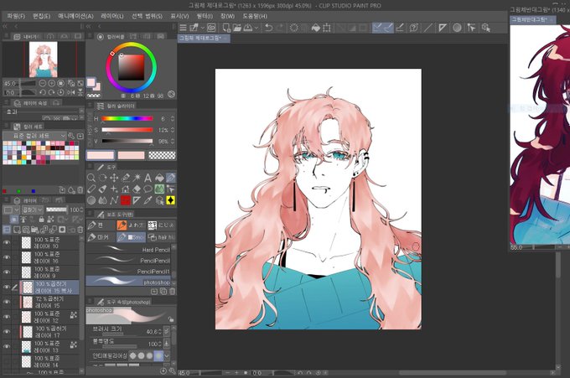Click the New file icon in command bar

(x=226, y=28)
